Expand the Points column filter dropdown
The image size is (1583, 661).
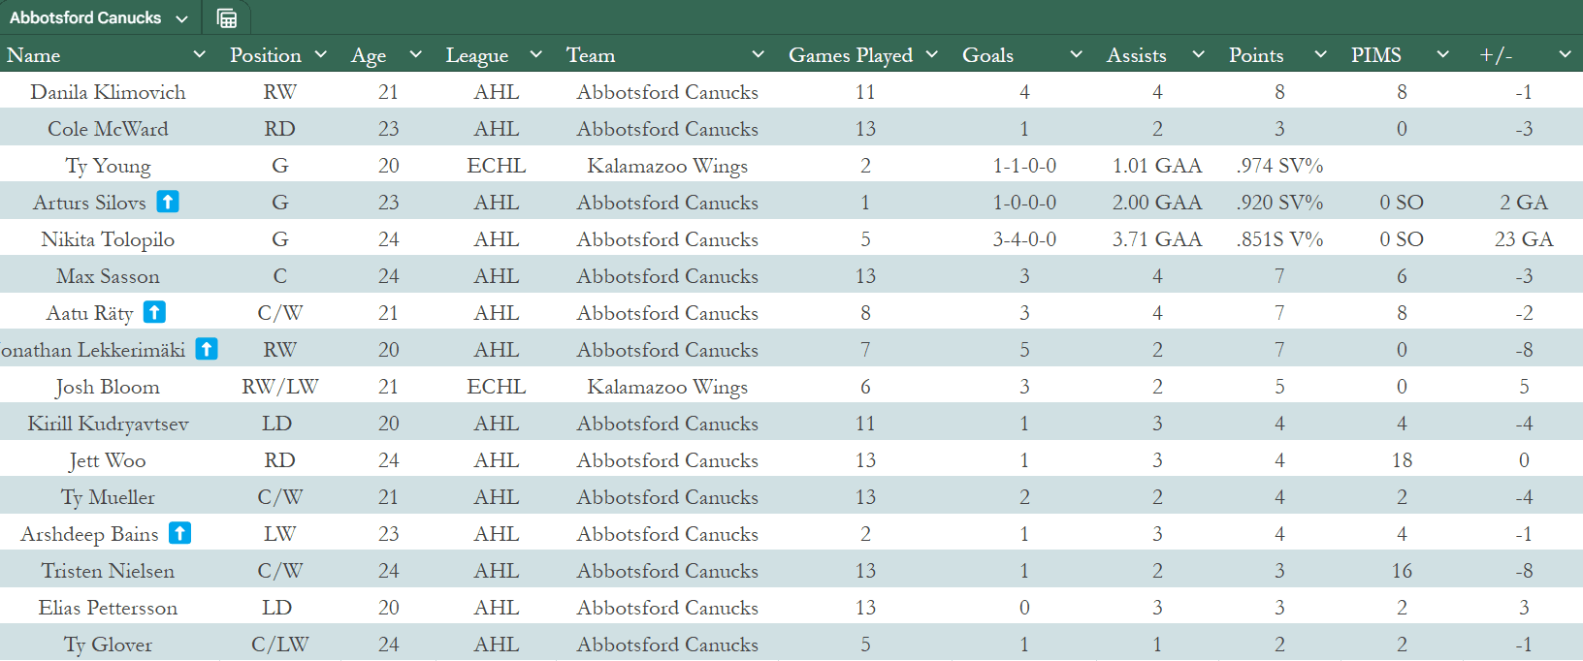[x=1320, y=54]
